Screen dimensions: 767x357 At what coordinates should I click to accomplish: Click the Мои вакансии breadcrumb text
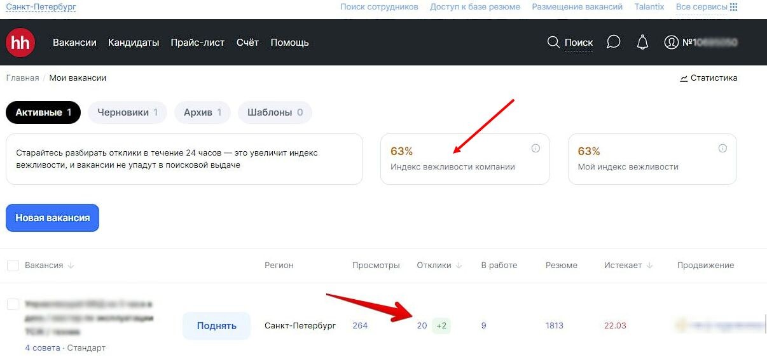tap(78, 78)
